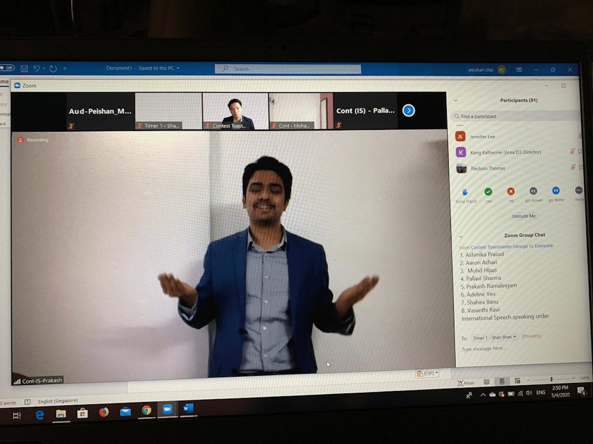Open Google Chrome from taskbar
The image size is (593, 444).
click(146, 410)
